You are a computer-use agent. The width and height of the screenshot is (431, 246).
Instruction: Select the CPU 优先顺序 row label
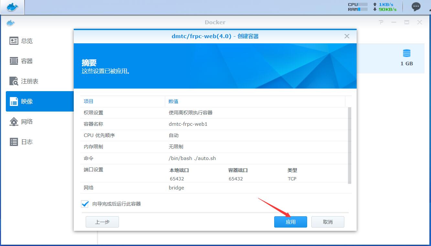coord(99,135)
